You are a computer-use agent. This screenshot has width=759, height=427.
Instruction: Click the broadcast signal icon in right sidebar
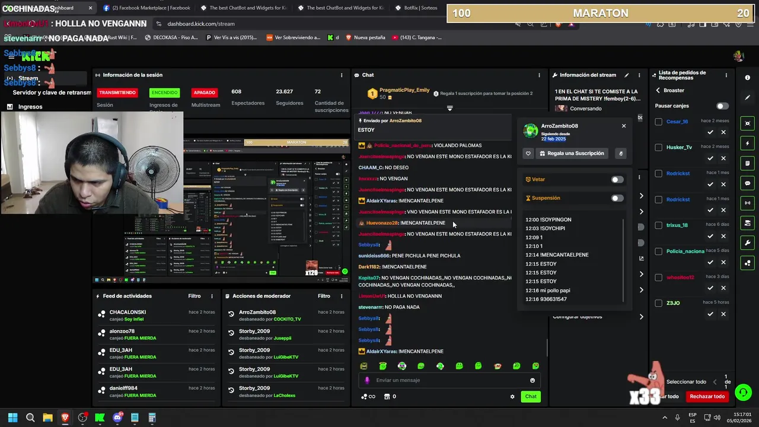tap(747, 203)
